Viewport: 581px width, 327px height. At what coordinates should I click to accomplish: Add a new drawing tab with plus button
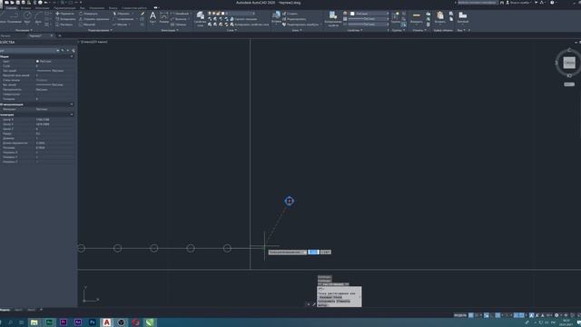tap(60, 36)
